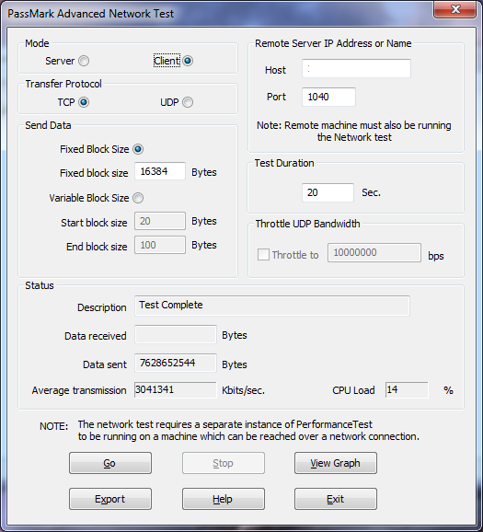483x532 pixels.
Task: Select Fixed Block Size option
Action: pyautogui.click(x=138, y=149)
